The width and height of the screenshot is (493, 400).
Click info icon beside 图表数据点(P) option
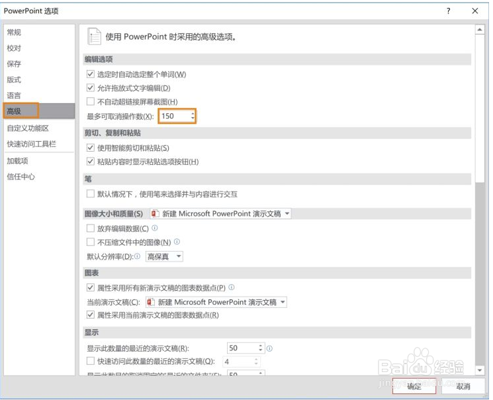tap(232, 287)
